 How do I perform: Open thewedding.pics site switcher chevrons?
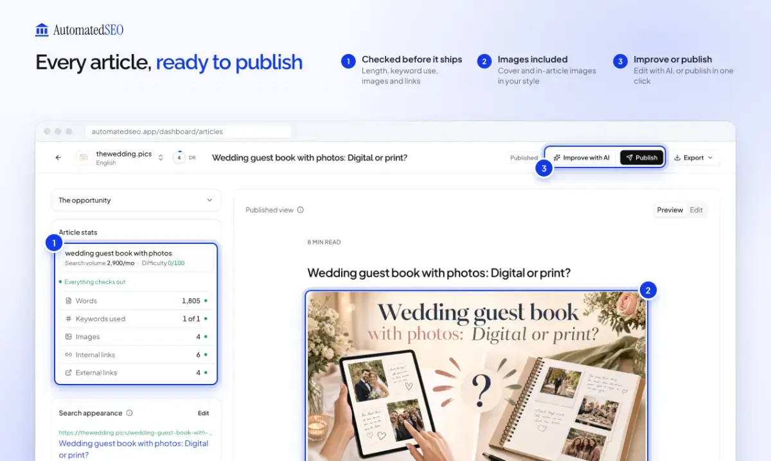(161, 158)
